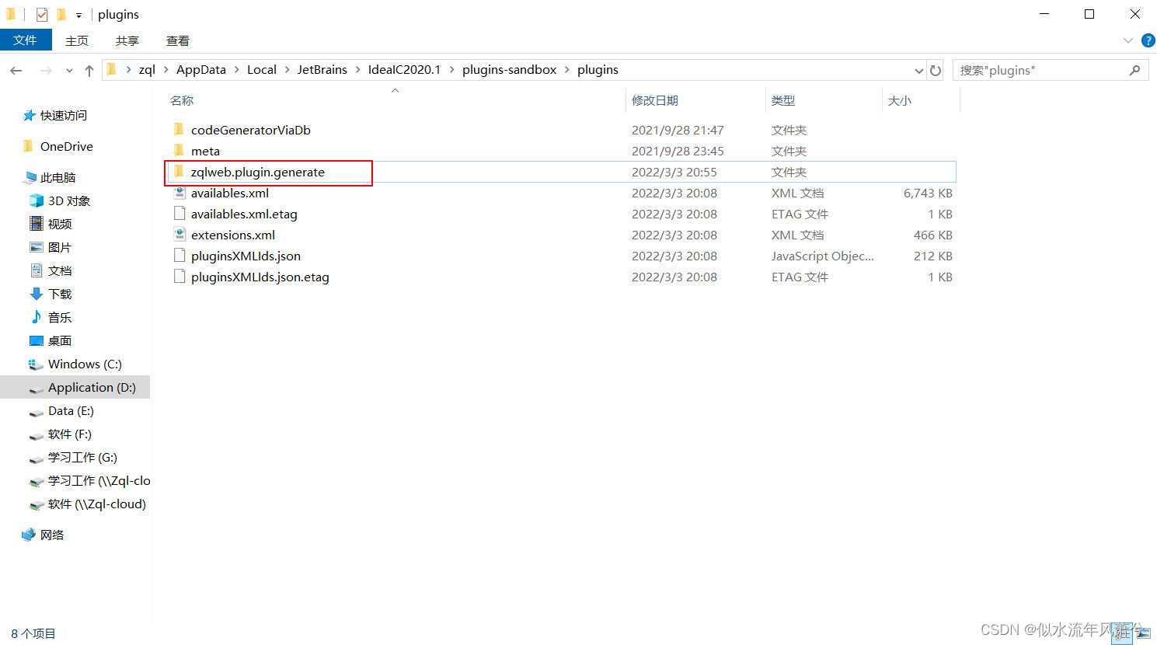Image resolution: width=1157 pixels, height=645 pixels.
Task: Open the 文件 ribbon tab
Action: [x=26, y=40]
